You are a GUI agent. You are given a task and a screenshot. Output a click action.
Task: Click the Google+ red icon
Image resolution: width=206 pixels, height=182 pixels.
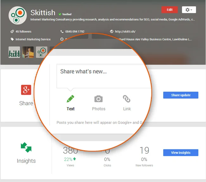click(26, 90)
